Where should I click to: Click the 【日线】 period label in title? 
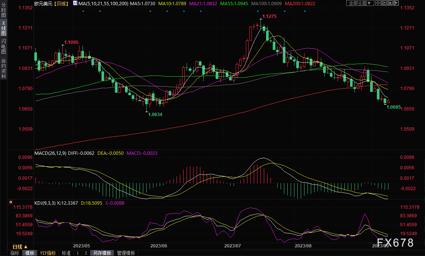point(60,3)
